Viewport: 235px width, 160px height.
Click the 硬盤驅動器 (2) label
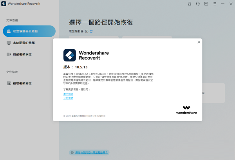click(79, 31)
